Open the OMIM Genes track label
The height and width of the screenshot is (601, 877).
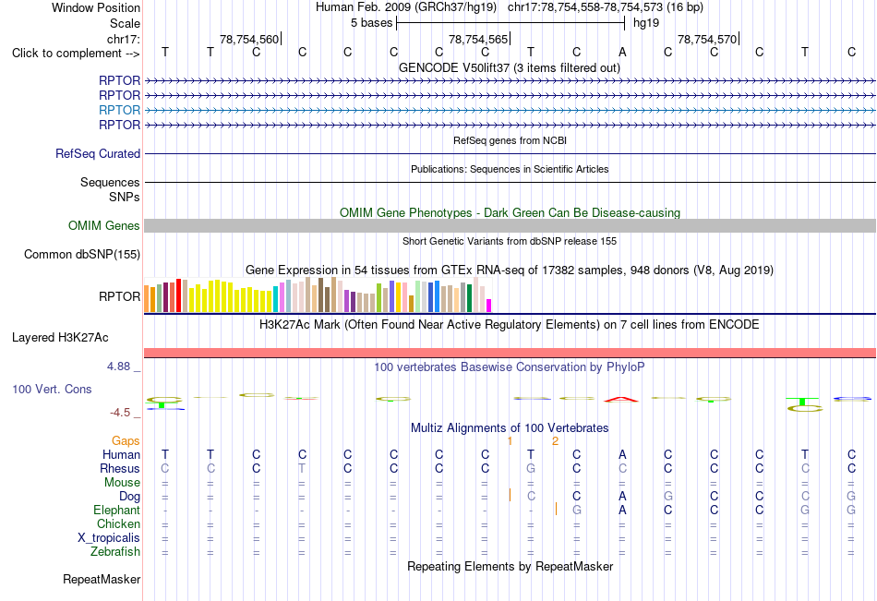click(103, 225)
